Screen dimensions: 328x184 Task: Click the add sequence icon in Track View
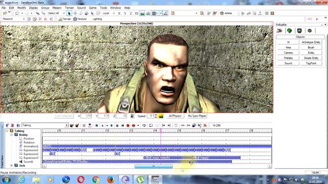click(x=7, y=125)
